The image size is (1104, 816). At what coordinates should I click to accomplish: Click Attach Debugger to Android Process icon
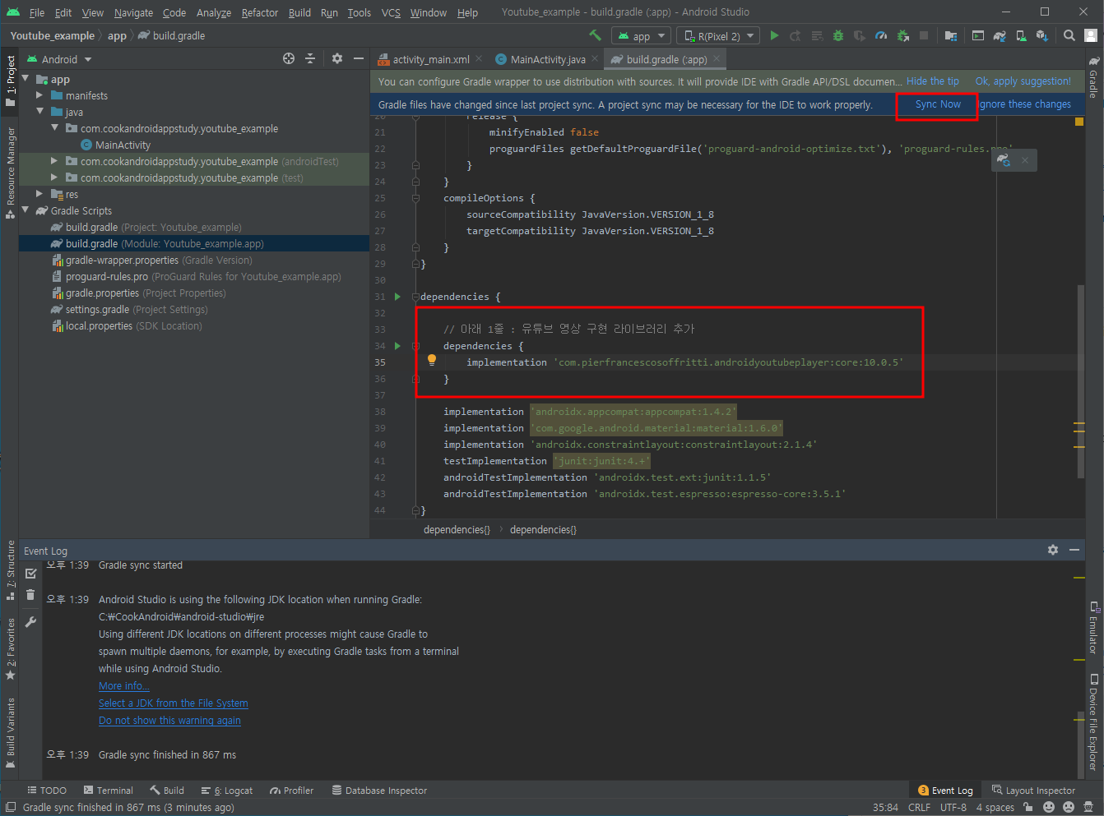coord(902,35)
